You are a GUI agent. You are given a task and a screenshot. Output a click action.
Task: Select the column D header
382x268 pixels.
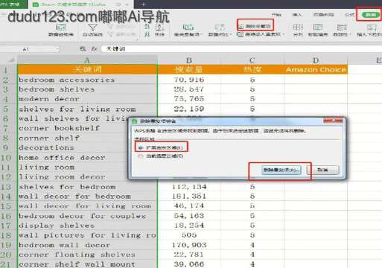(316, 60)
